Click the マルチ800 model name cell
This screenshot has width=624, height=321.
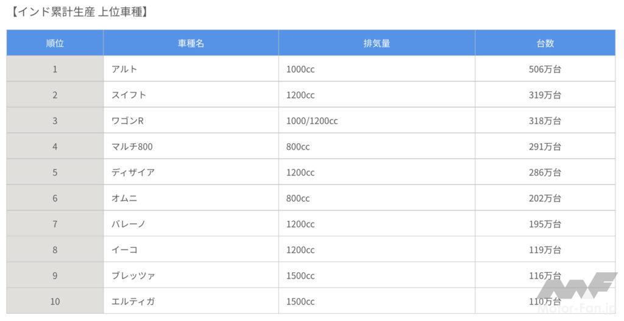pyautogui.click(x=133, y=147)
